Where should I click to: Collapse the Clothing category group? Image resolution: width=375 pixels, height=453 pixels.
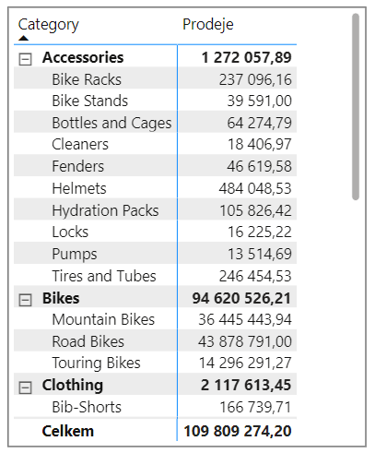pos(25,387)
